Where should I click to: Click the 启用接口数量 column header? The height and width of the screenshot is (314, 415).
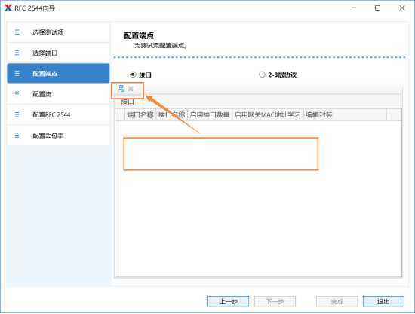click(x=210, y=115)
